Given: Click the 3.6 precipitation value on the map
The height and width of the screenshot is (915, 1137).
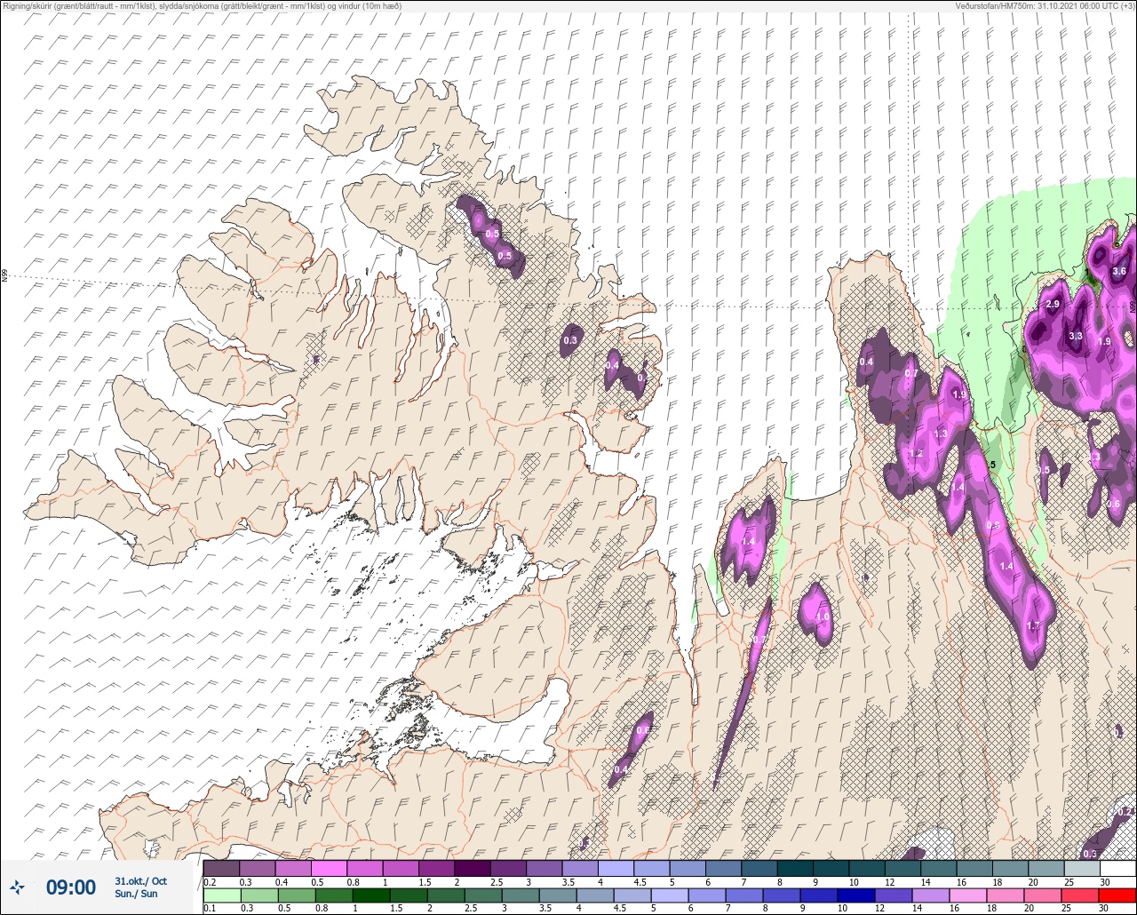Looking at the screenshot, I should [1119, 271].
